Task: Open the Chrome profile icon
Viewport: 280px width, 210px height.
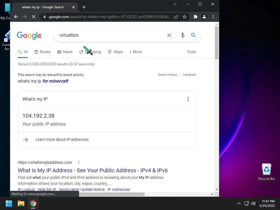Action: pyautogui.click(x=204, y=17)
